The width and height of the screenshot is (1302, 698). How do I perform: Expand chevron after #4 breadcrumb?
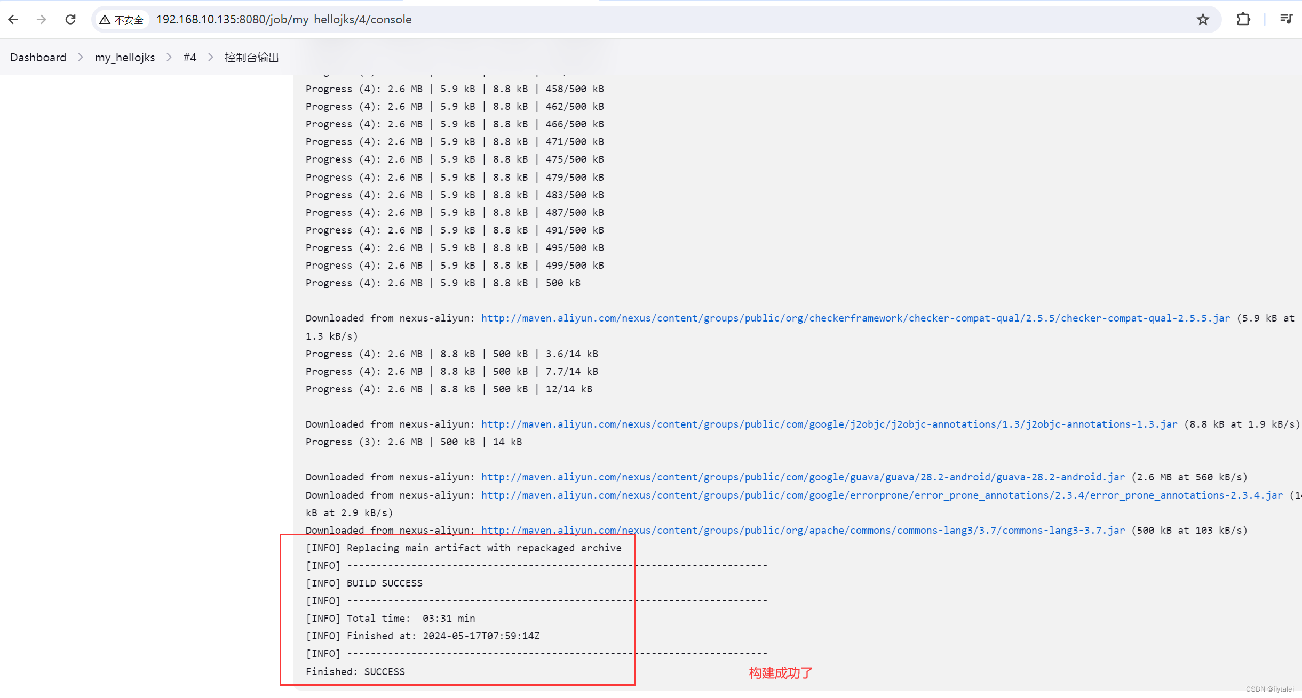pyautogui.click(x=211, y=57)
